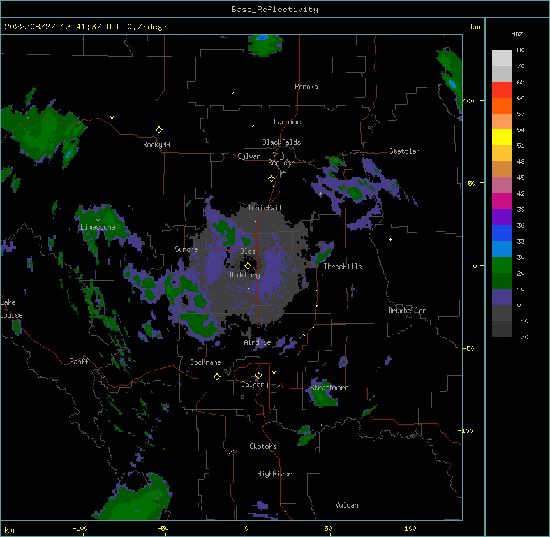Screen dimensions: 550x537
Task: Click the Cochrane city label
Action: 205,362
